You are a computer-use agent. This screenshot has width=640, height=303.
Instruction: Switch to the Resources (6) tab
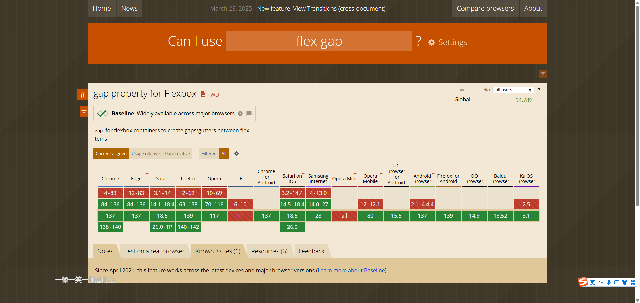[269, 251]
